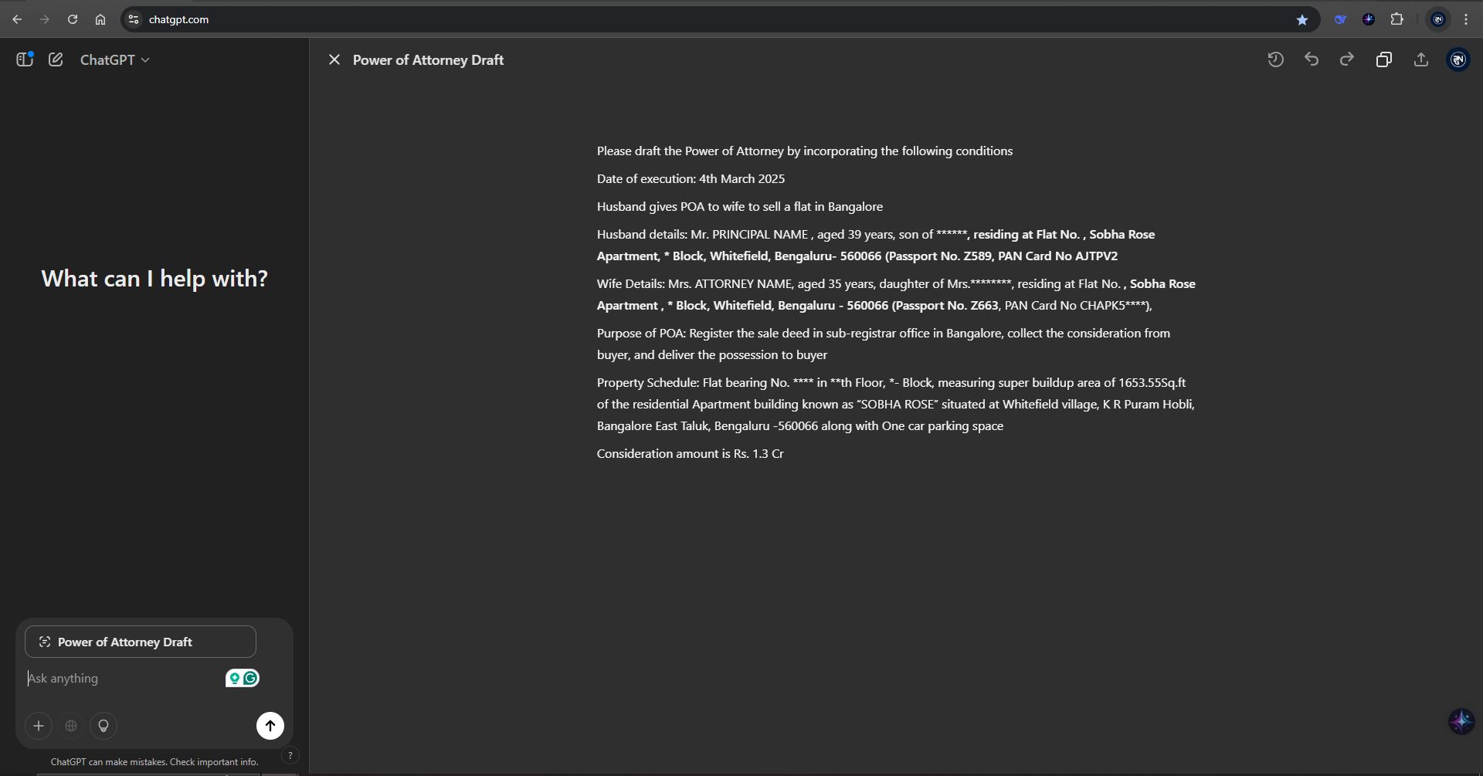The height and width of the screenshot is (776, 1483).
Task: Redo the canvas edit
Action: pos(1347,59)
